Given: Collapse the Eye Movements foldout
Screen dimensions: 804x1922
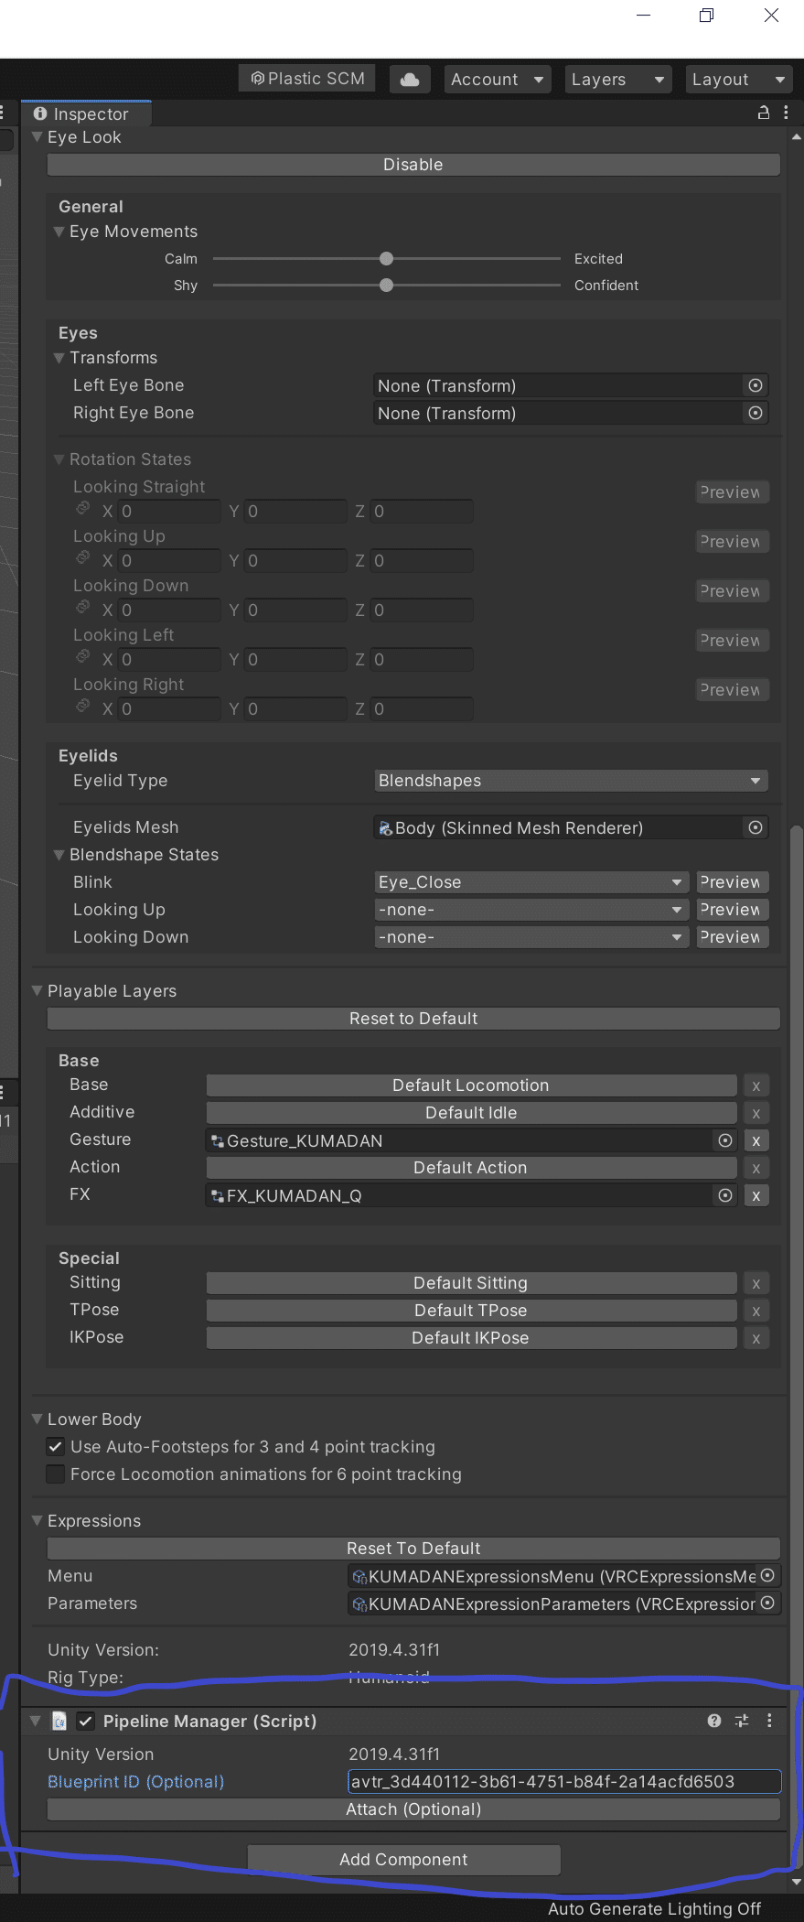Looking at the screenshot, I should (x=59, y=232).
